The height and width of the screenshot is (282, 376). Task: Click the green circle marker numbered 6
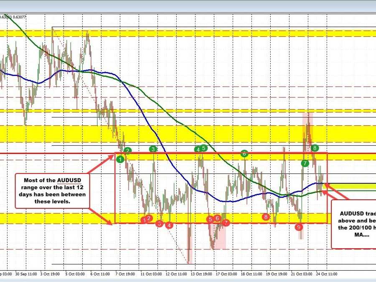(244, 153)
